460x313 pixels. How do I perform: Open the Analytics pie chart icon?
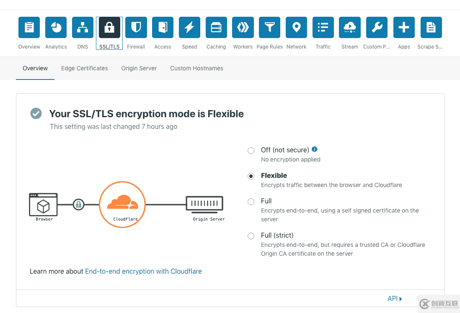[x=56, y=28]
